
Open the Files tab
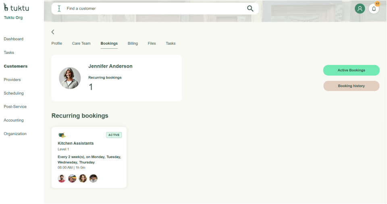tap(152, 43)
